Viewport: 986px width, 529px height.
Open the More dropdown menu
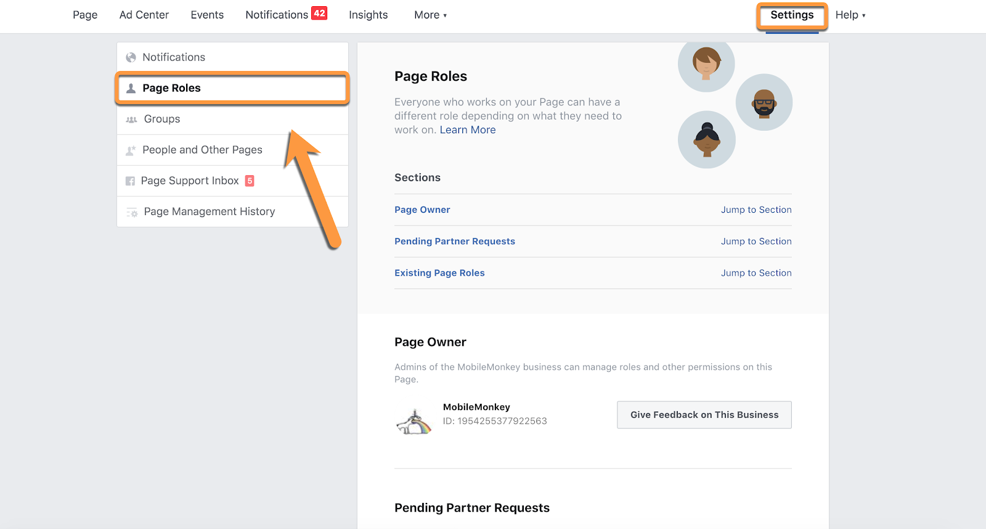430,15
